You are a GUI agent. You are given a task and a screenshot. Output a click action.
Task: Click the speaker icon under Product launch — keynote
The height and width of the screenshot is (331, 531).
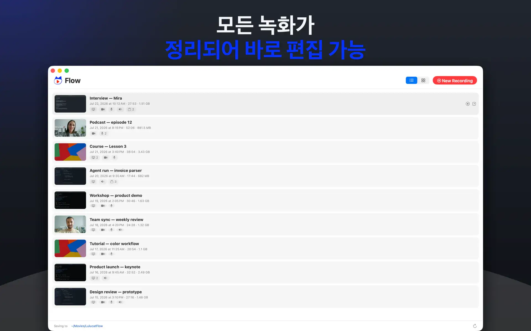(106, 278)
